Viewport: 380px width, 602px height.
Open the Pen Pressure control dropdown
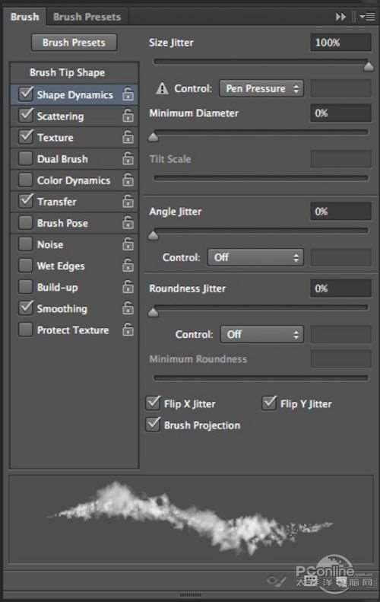(261, 89)
